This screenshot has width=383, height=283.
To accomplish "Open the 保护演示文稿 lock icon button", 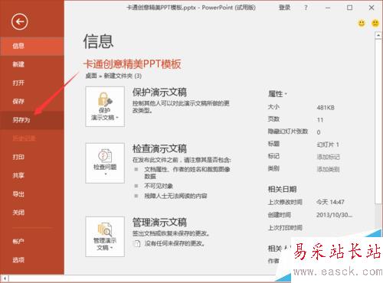I will (105, 106).
